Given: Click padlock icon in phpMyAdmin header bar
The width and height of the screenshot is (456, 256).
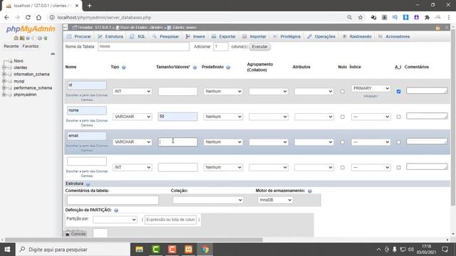Looking at the screenshot, I should pos(437,28).
